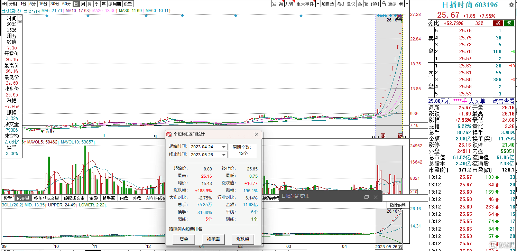The width and height of the screenshot is (517, 251).
Task: Close the interval selection on chart
Action: (x=400, y=17)
